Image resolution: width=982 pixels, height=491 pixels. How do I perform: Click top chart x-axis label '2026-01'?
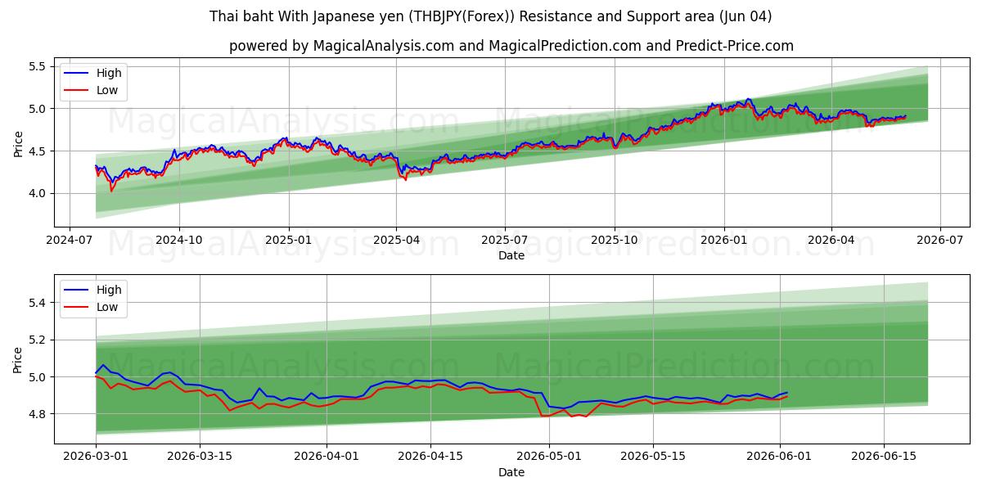725,241
